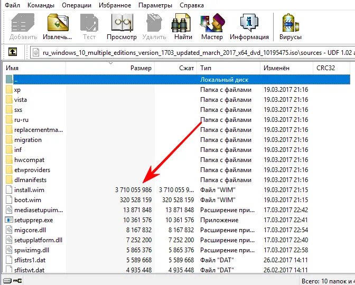Select the migration folder icon

(x=9, y=140)
